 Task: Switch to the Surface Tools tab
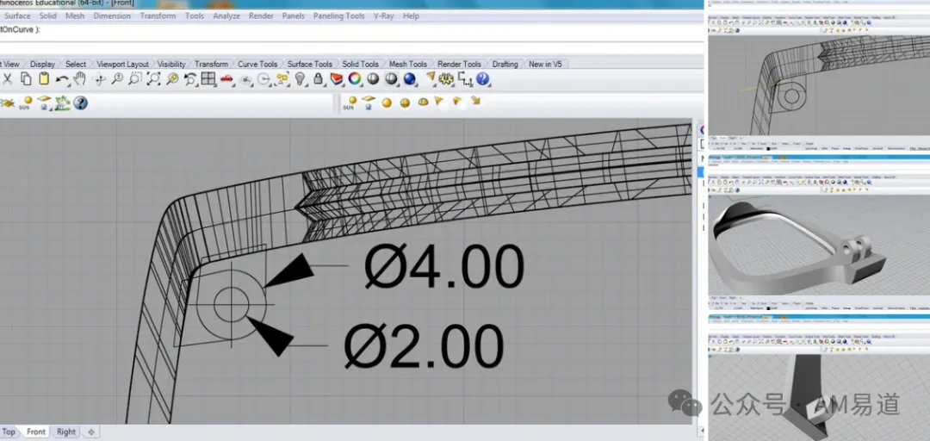tap(310, 64)
